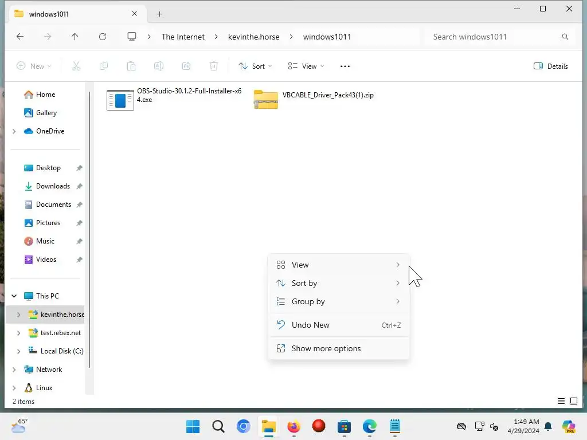Open taskbar Search
Viewport: 587px width, 440px height.
[x=218, y=426]
